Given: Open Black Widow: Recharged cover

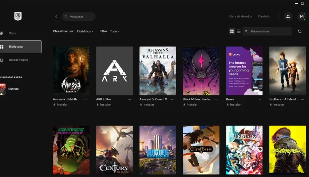Looking at the screenshot, I should tap(201, 71).
